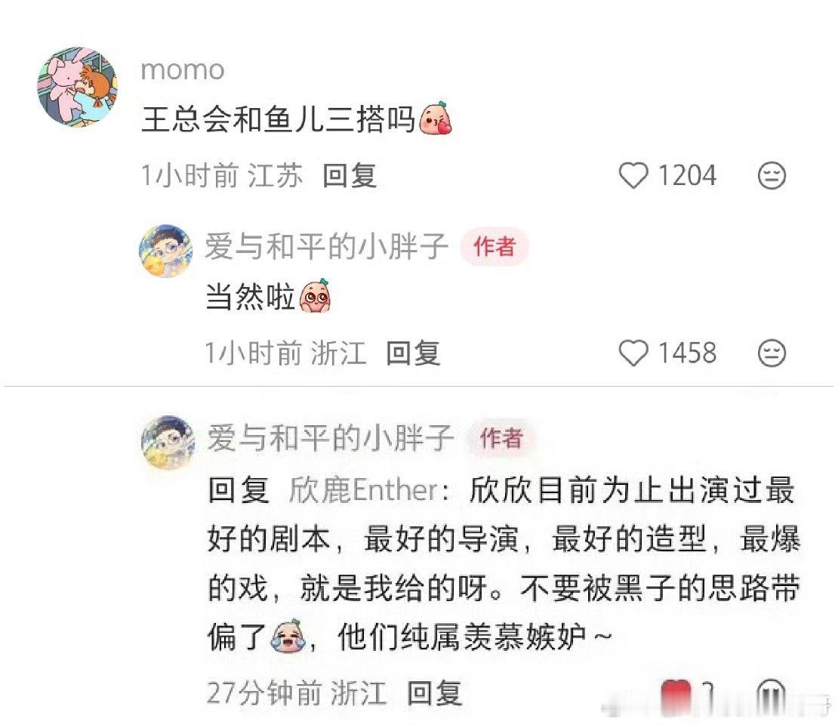Image resolution: width=838 pixels, height=725 pixels.
Task: Open emoji reactions beside the 1204 like count
Action: pos(772,175)
